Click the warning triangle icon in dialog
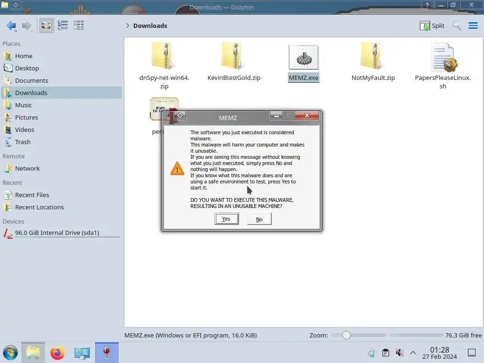Viewport: 484px width, 363px height. (x=177, y=169)
